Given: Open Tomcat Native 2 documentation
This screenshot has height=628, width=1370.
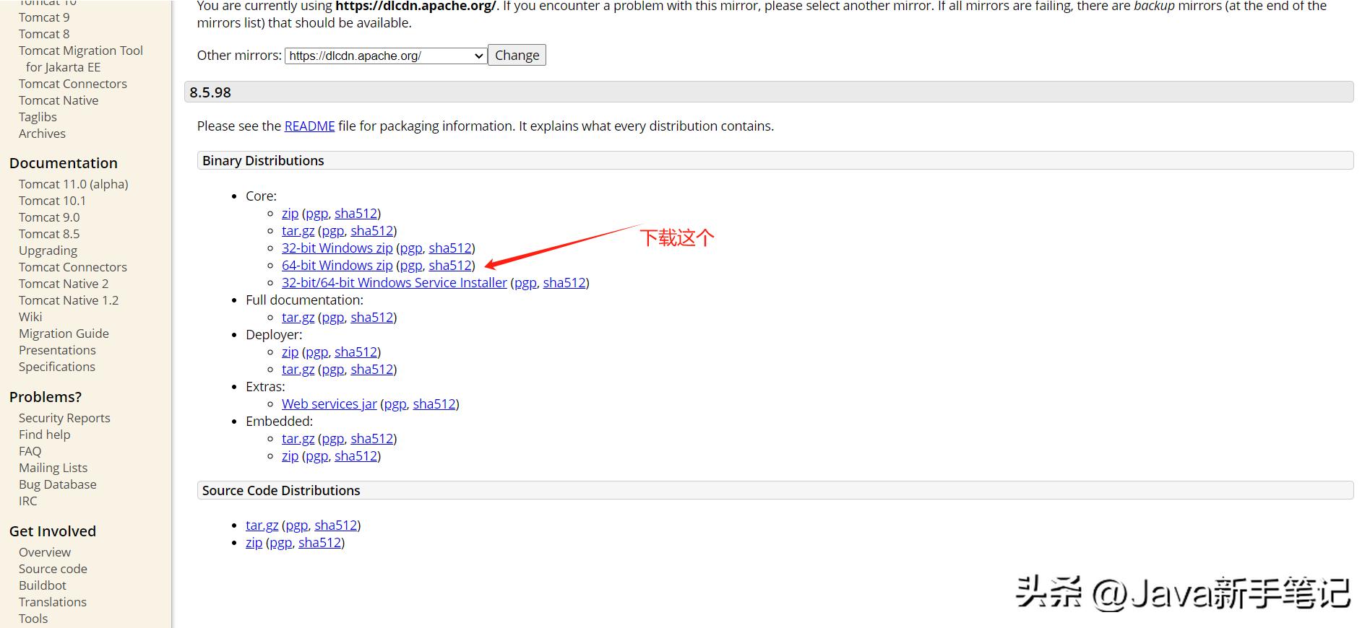Looking at the screenshot, I should 64,284.
